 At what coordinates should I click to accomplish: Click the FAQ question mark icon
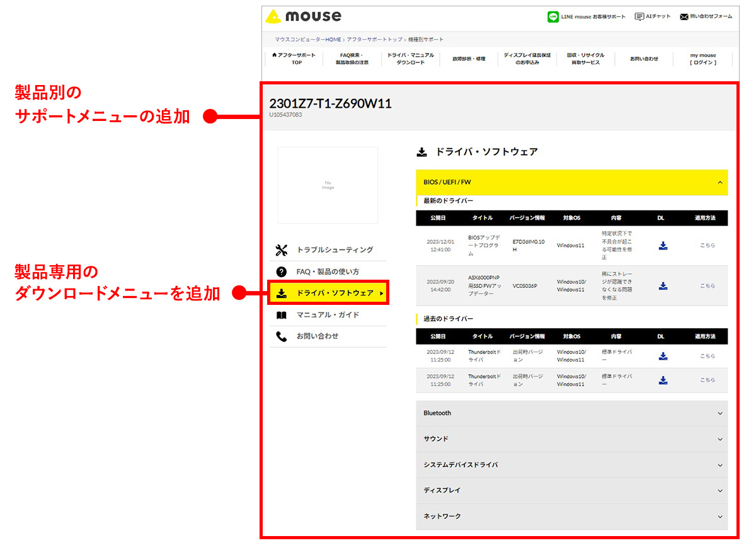(x=282, y=271)
